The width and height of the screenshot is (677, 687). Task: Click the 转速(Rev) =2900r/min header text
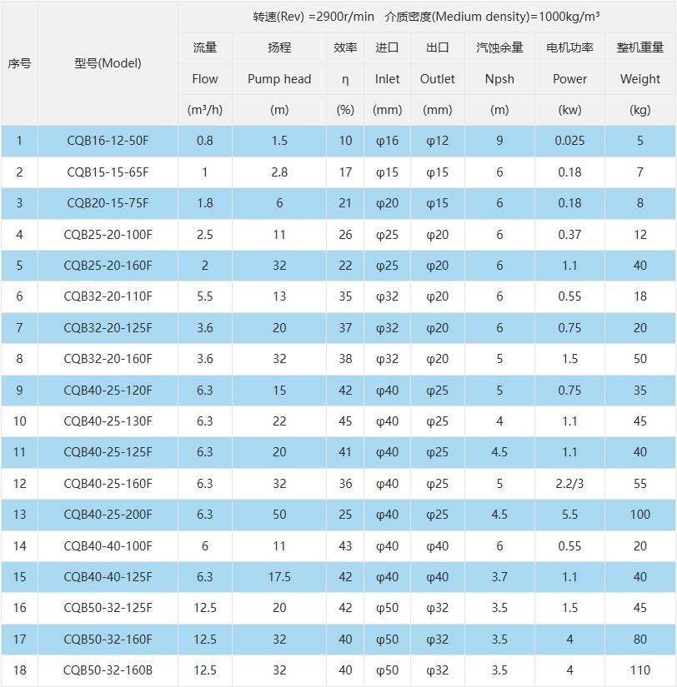click(314, 17)
